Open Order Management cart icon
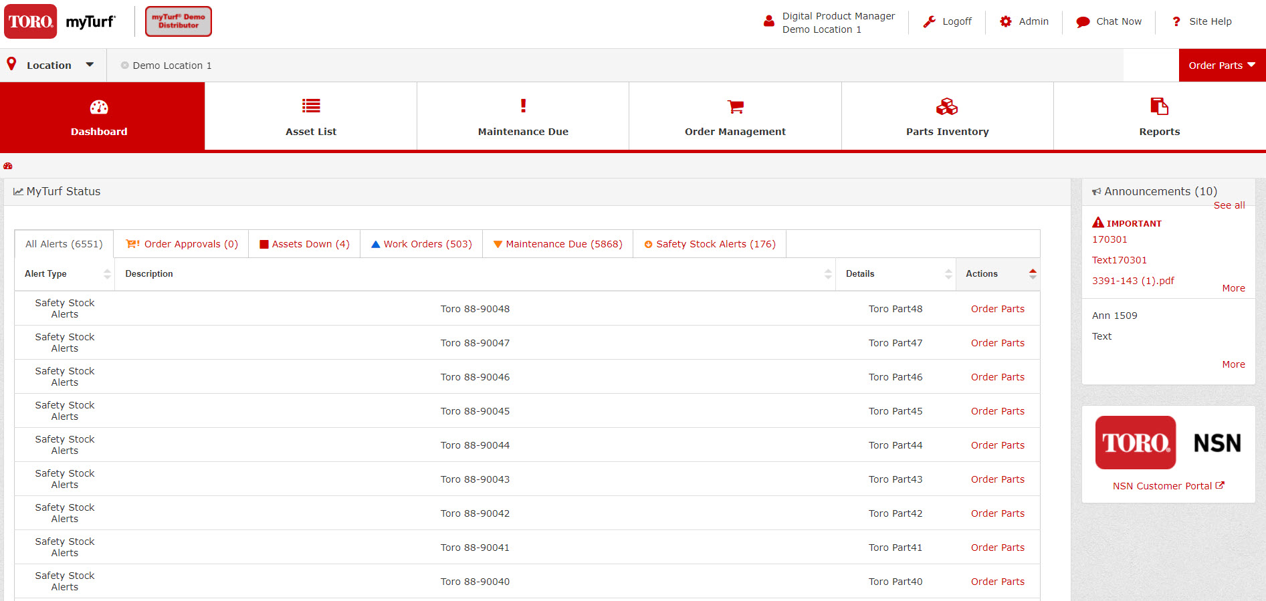Screen dimensions: 1266x601 (735, 106)
